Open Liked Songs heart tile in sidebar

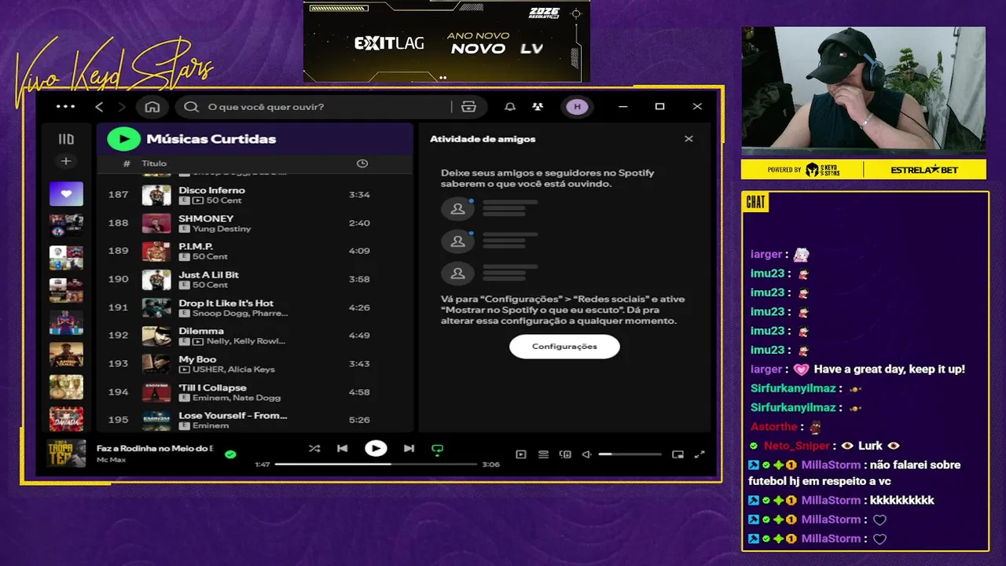tap(66, 193)
